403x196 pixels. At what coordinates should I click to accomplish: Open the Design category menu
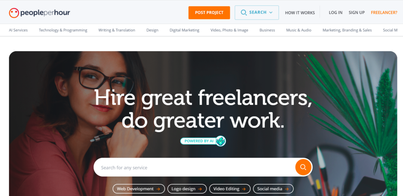152,30
